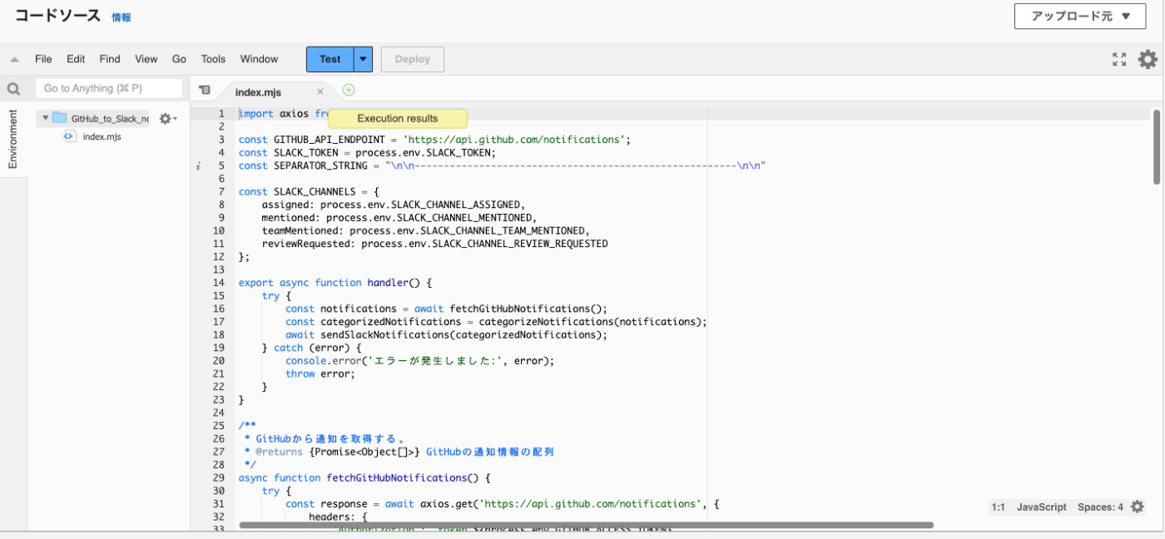
Task: Open the 情報 link next to コードソース
Action: [x=121, y=17]
